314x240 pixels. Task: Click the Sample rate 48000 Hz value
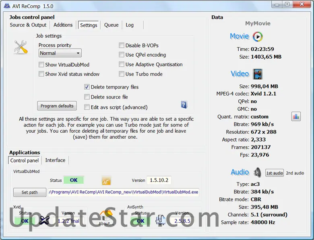tap(263, 222)
